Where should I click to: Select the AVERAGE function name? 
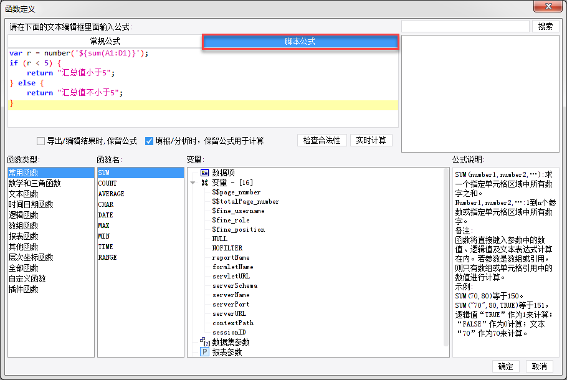(x=140, y=194)
